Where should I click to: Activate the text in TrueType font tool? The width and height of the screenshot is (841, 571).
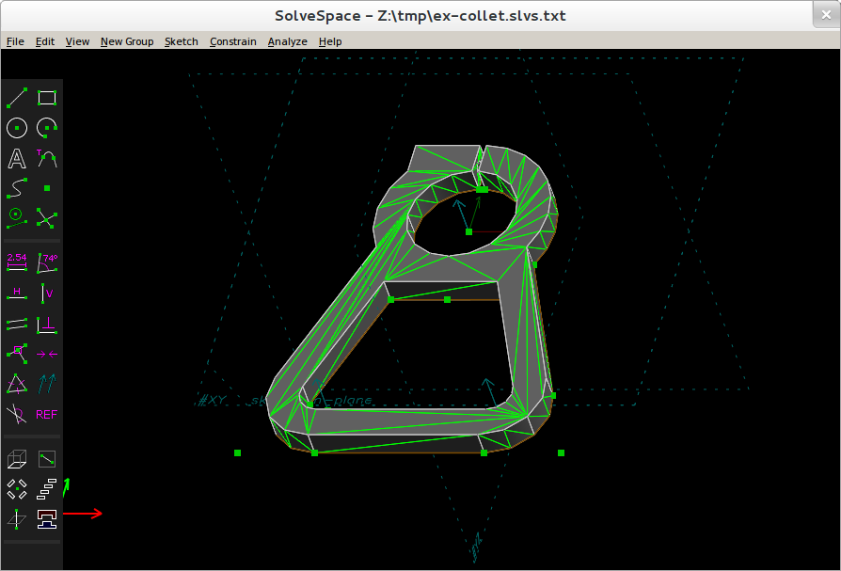(x=17, y=159)
